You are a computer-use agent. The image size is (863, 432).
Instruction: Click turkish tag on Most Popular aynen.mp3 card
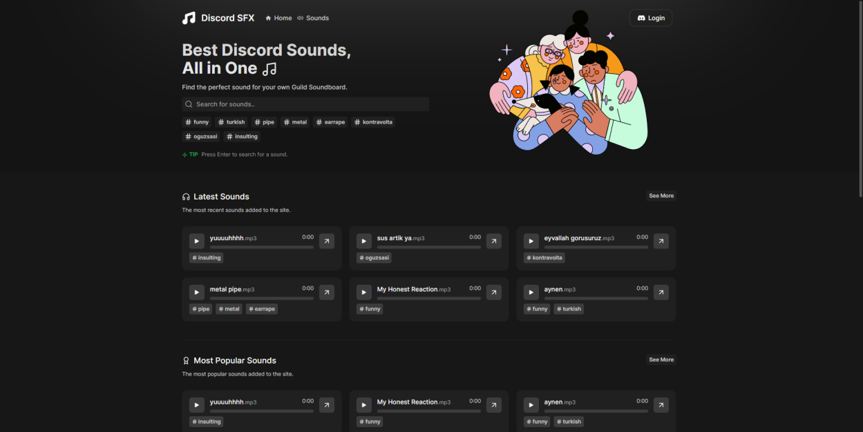point(569,422)
